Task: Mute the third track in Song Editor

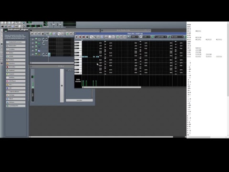Action: tap(36, 46)
